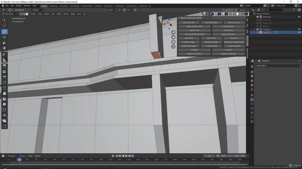Click the Quick Pivot button
Viewport: 302px width, 169px height.
coord(211,38)
